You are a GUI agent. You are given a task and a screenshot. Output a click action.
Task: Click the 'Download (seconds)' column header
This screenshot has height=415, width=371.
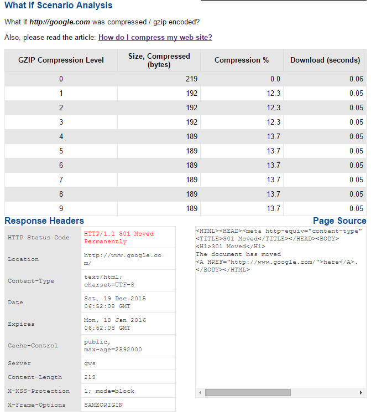click(x=325, y=60)
